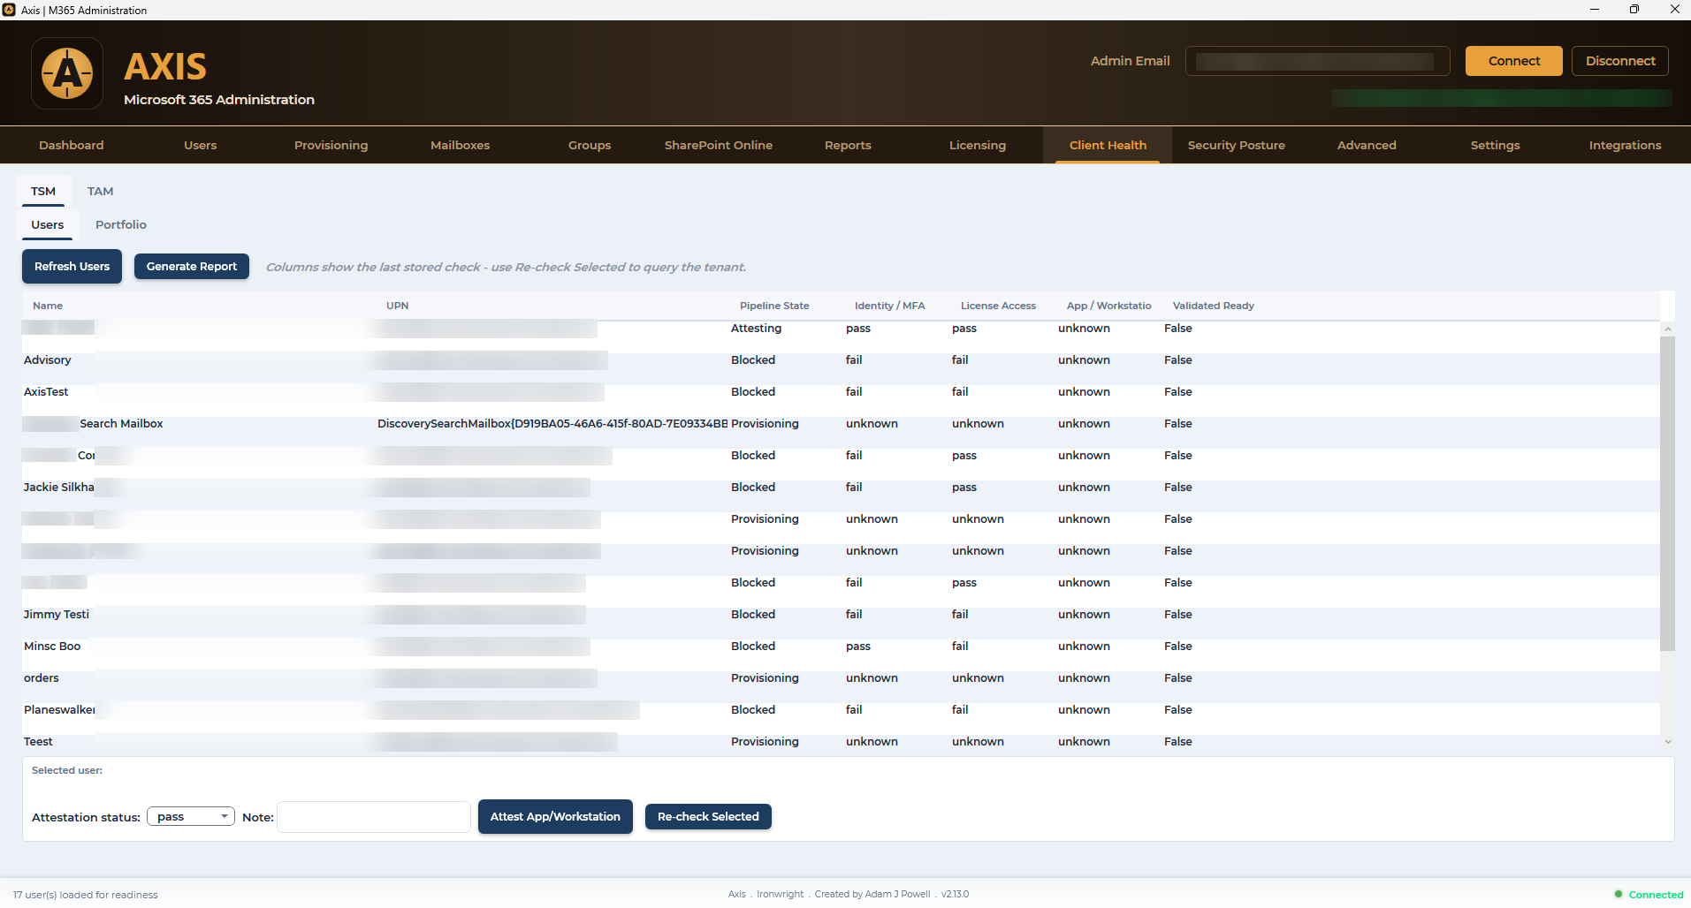This screenshot has width=1691, height=908.
Task: Click the table's vertical scrollbar thumb
Action: click(x=1667, y=493)
